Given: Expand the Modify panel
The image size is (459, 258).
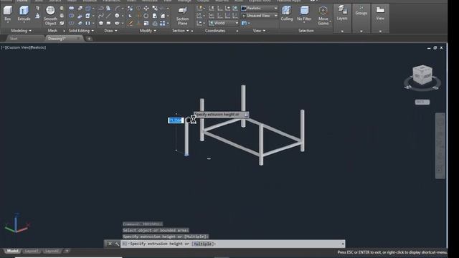Looking at the screenshot, I should tap(148, 31).
